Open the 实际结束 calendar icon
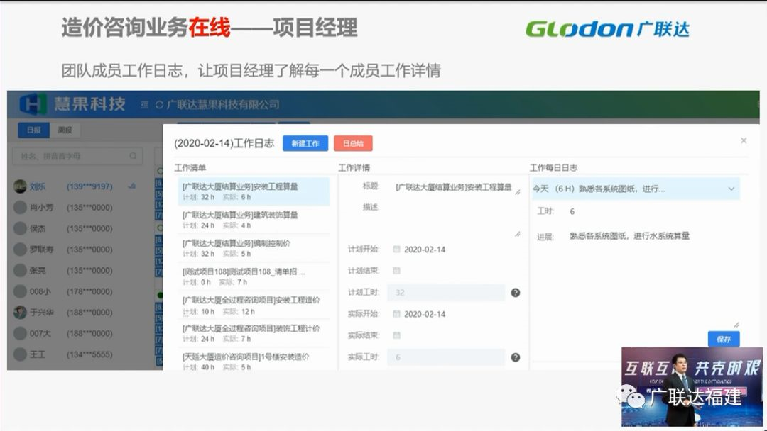This screenshot has height=431, width=767. click(396, 335)
